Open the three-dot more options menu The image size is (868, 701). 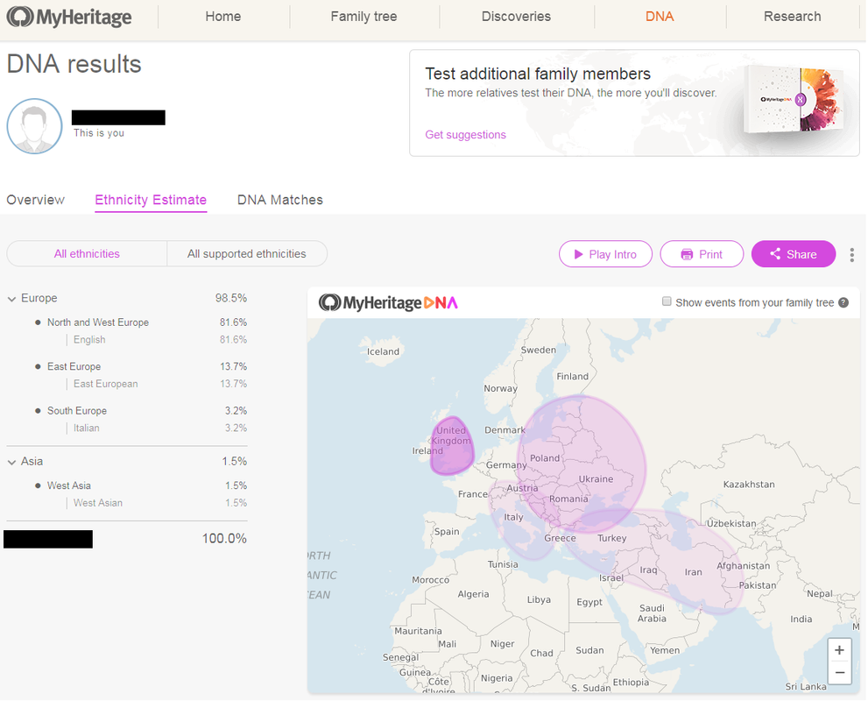coord(851,255)
